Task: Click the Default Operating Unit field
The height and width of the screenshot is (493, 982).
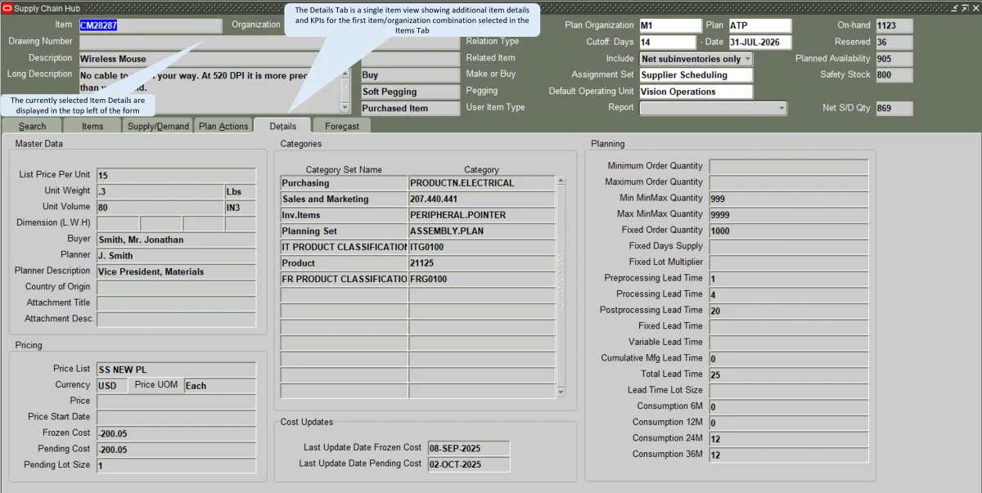Action: click(695, 92)
